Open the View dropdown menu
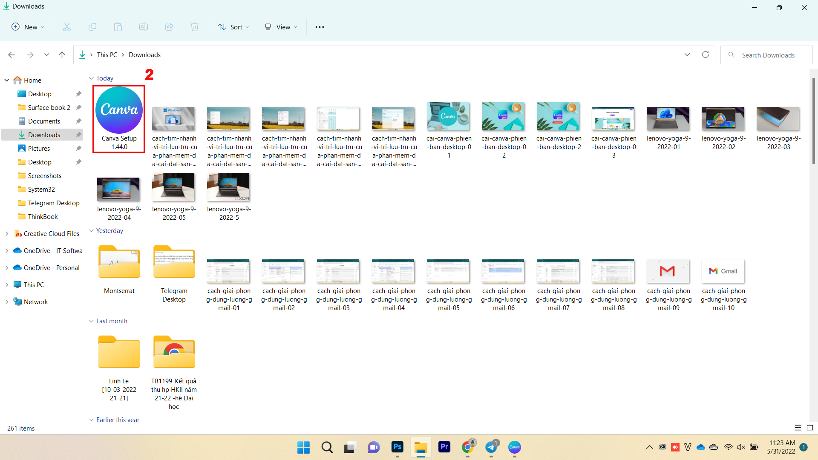The image size is (818, 460). (x=281, y=27)
